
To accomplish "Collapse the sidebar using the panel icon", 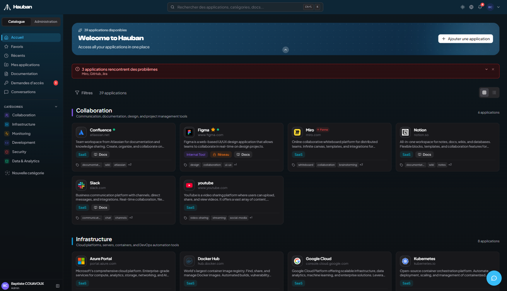I will 58,286.
